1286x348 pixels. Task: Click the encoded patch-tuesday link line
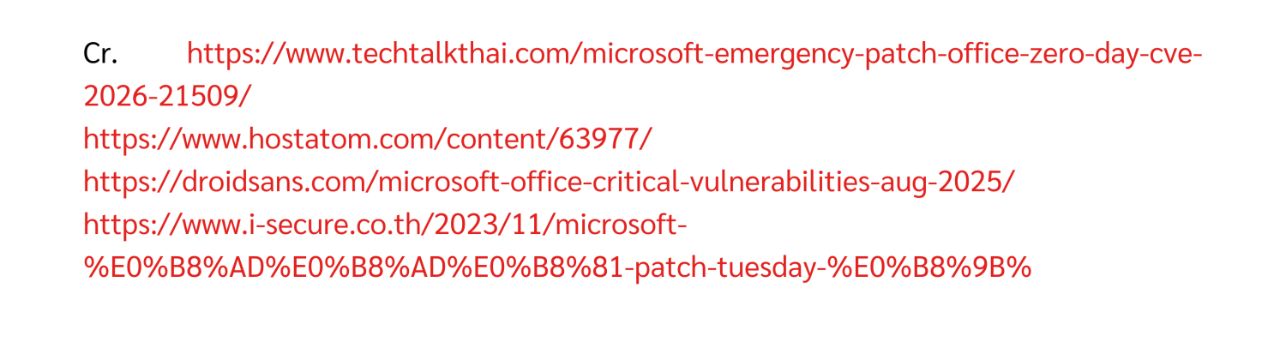pos(556,267)
